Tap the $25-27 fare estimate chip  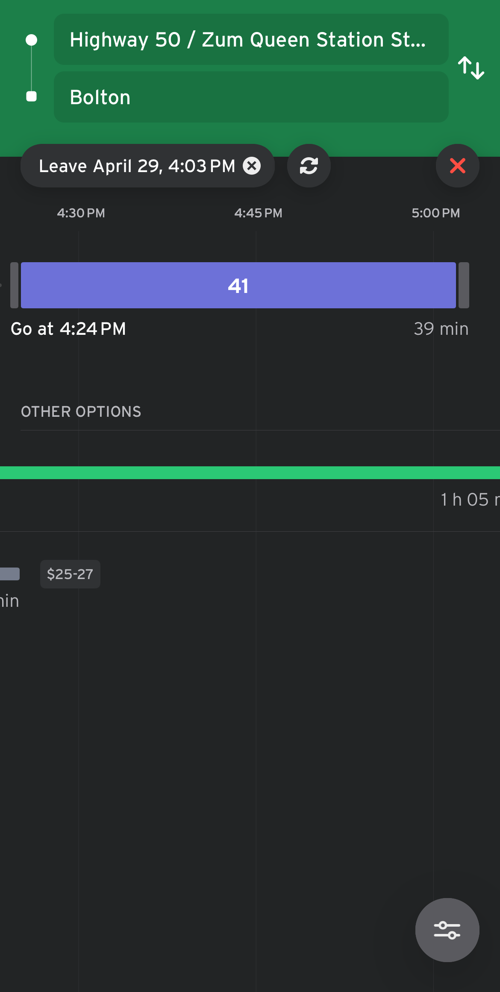70,574
